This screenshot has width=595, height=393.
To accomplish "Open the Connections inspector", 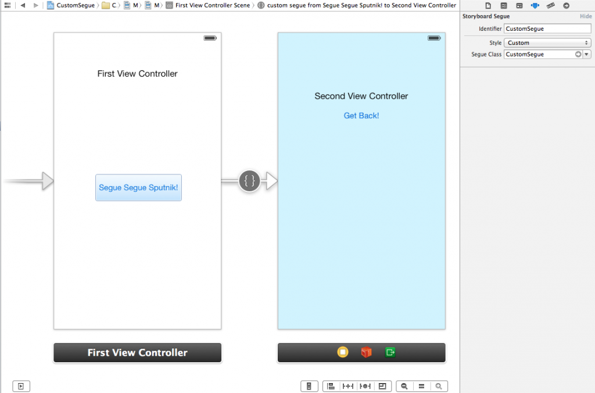I will (567, 5).
